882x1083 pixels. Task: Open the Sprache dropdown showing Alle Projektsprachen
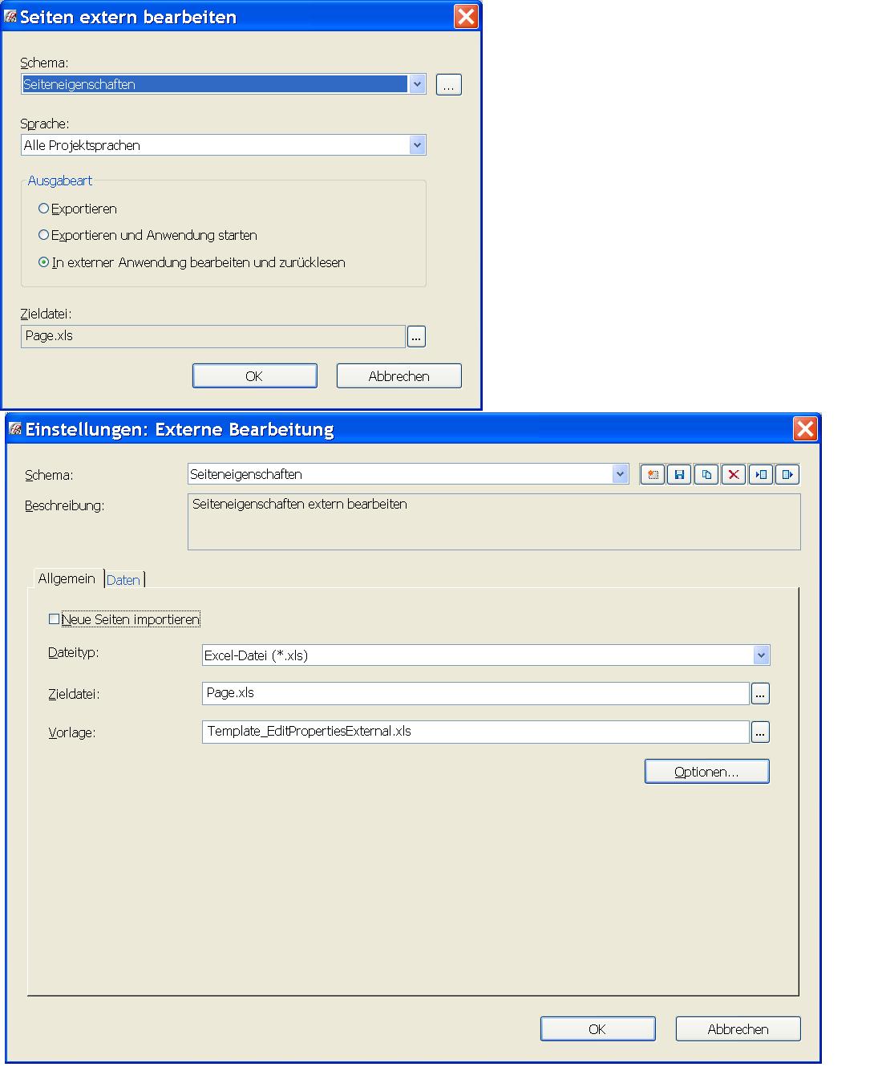click(x=417, y=145)
